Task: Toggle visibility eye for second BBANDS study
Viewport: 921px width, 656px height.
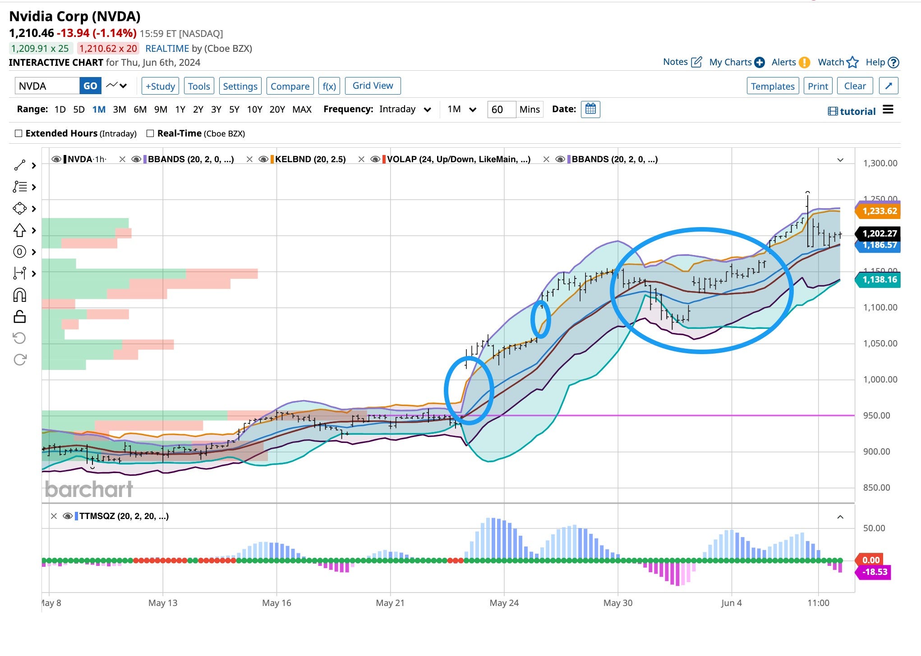Action: click(560, 159)
